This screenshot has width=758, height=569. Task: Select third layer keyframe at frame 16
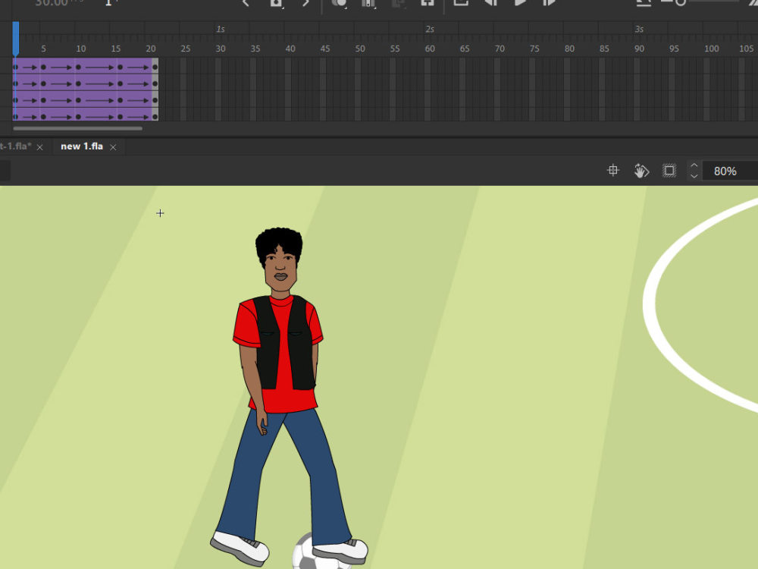[120, 100]
